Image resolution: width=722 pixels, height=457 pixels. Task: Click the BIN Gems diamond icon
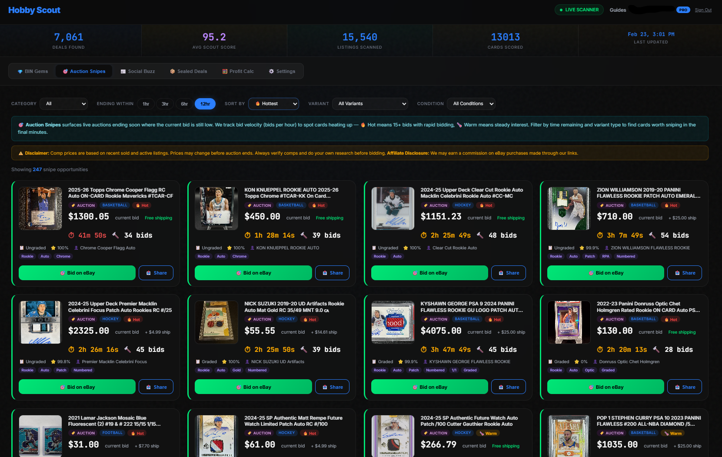tap(20, 71)
